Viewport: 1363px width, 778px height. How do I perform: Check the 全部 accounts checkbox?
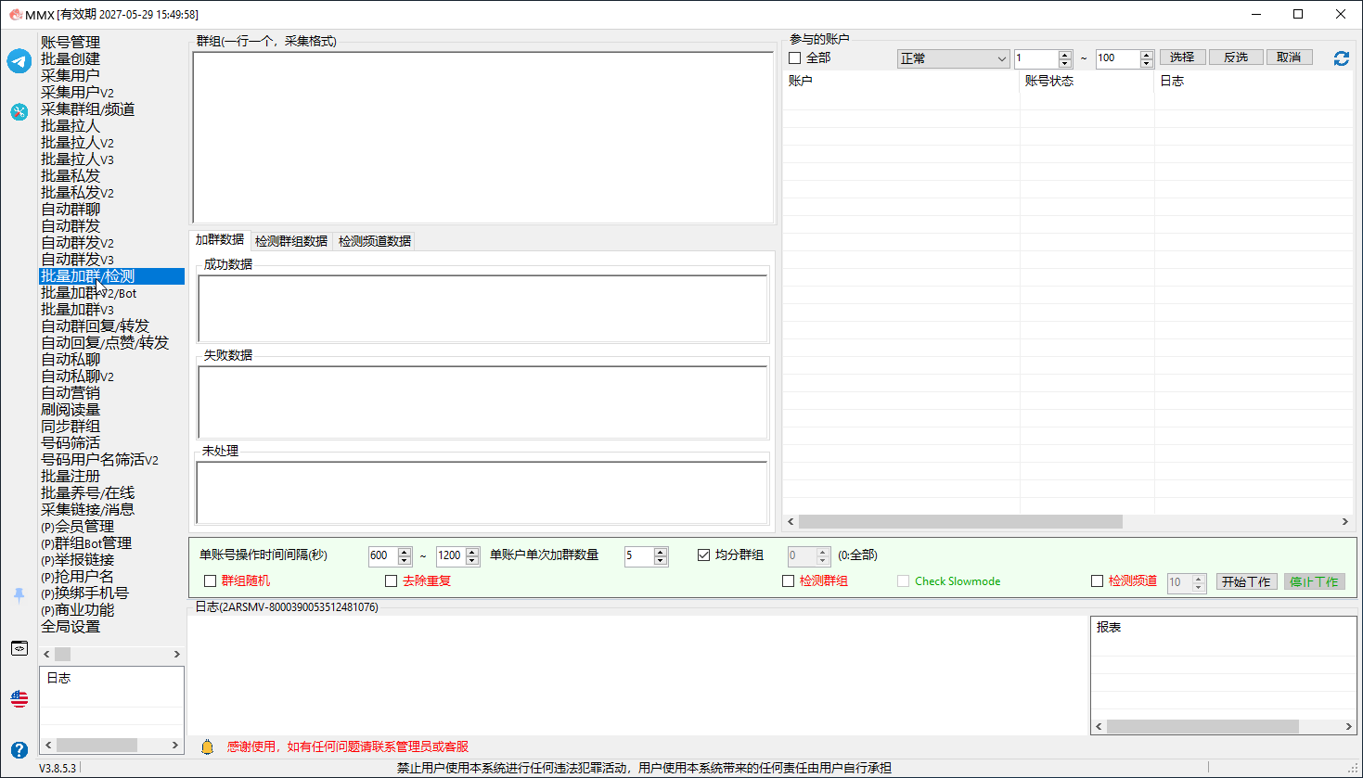coord(795,58)
